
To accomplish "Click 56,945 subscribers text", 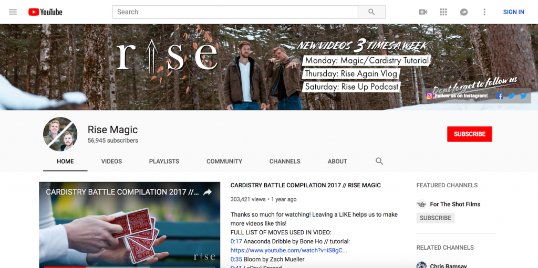I will [x=113, y=141].
